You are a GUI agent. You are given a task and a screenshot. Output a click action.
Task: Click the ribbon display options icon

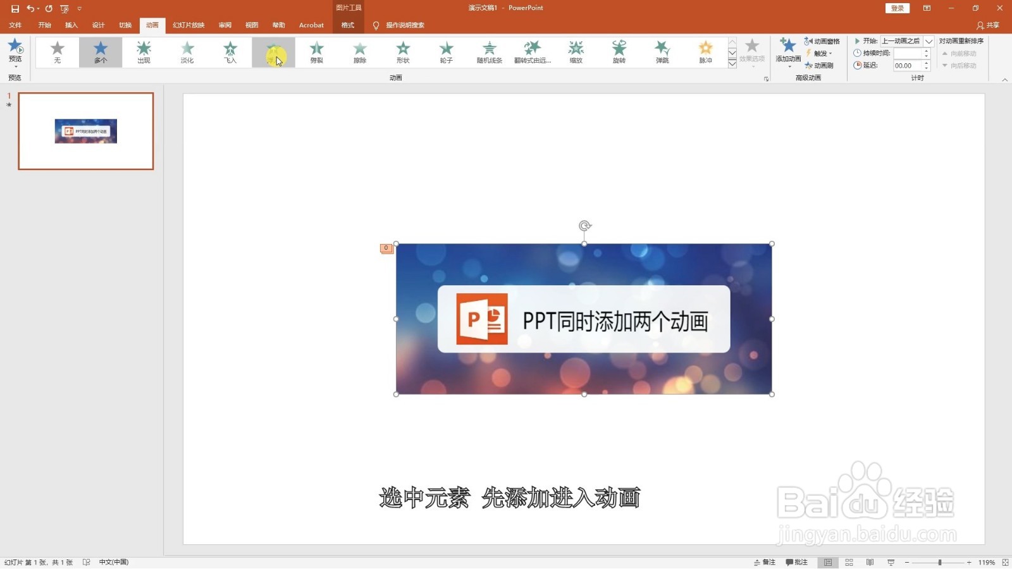click(x=927, y=8)
